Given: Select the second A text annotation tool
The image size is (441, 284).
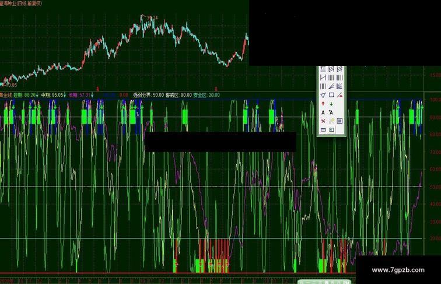Looking at the screenshot, I should (331, 113).
